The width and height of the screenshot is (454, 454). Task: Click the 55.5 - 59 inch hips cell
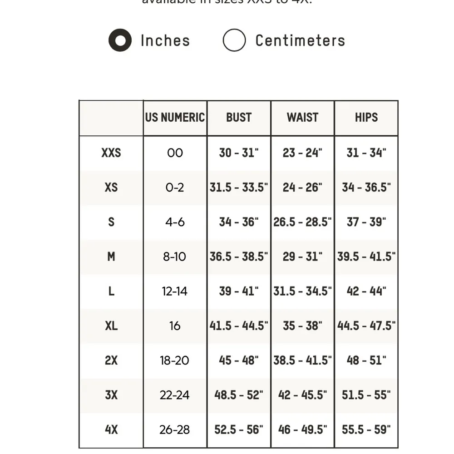tap(366, 429)
